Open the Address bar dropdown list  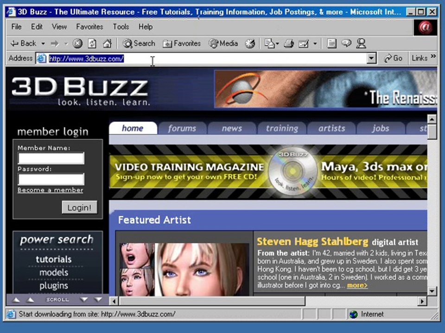371,59
